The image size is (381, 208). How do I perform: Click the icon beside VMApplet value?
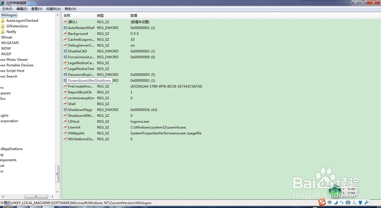pyautogui.click(x=65, y=133)
